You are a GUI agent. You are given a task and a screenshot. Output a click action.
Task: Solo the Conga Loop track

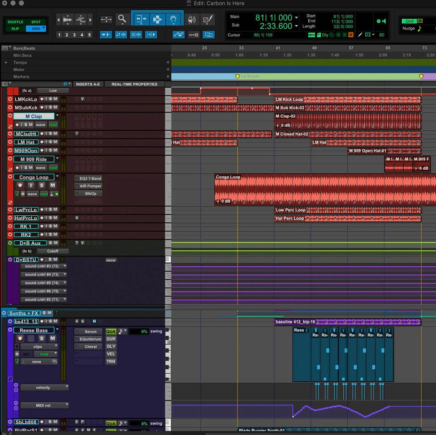pyautogui.click(x=42, y=184)
